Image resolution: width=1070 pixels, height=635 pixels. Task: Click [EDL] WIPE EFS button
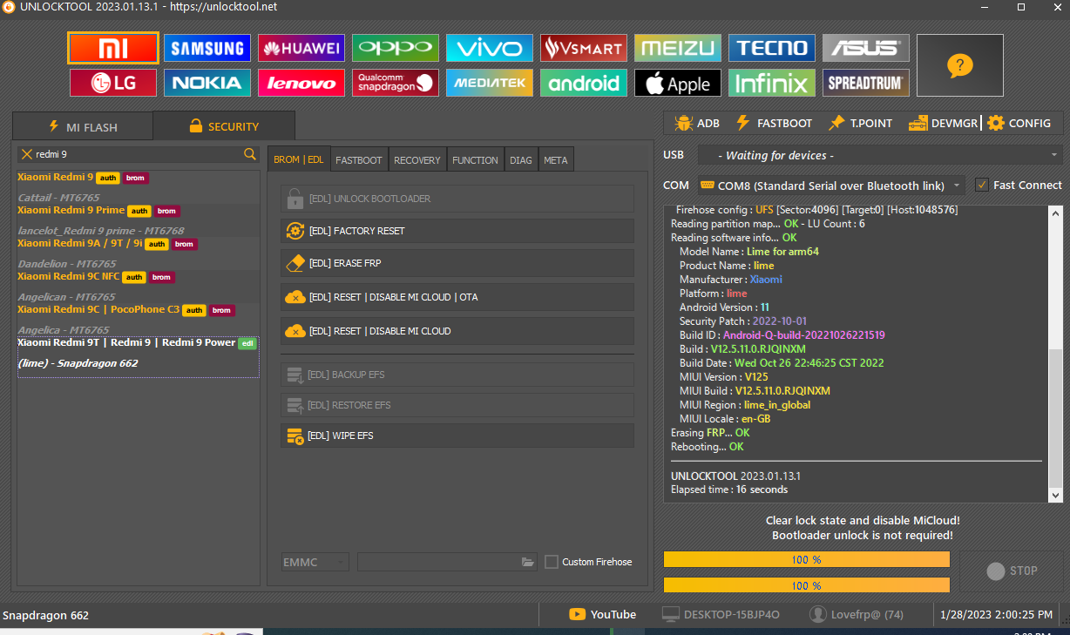(457, 436)
